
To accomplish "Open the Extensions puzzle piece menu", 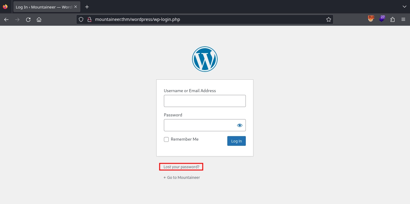I will (x=392, y=19).
